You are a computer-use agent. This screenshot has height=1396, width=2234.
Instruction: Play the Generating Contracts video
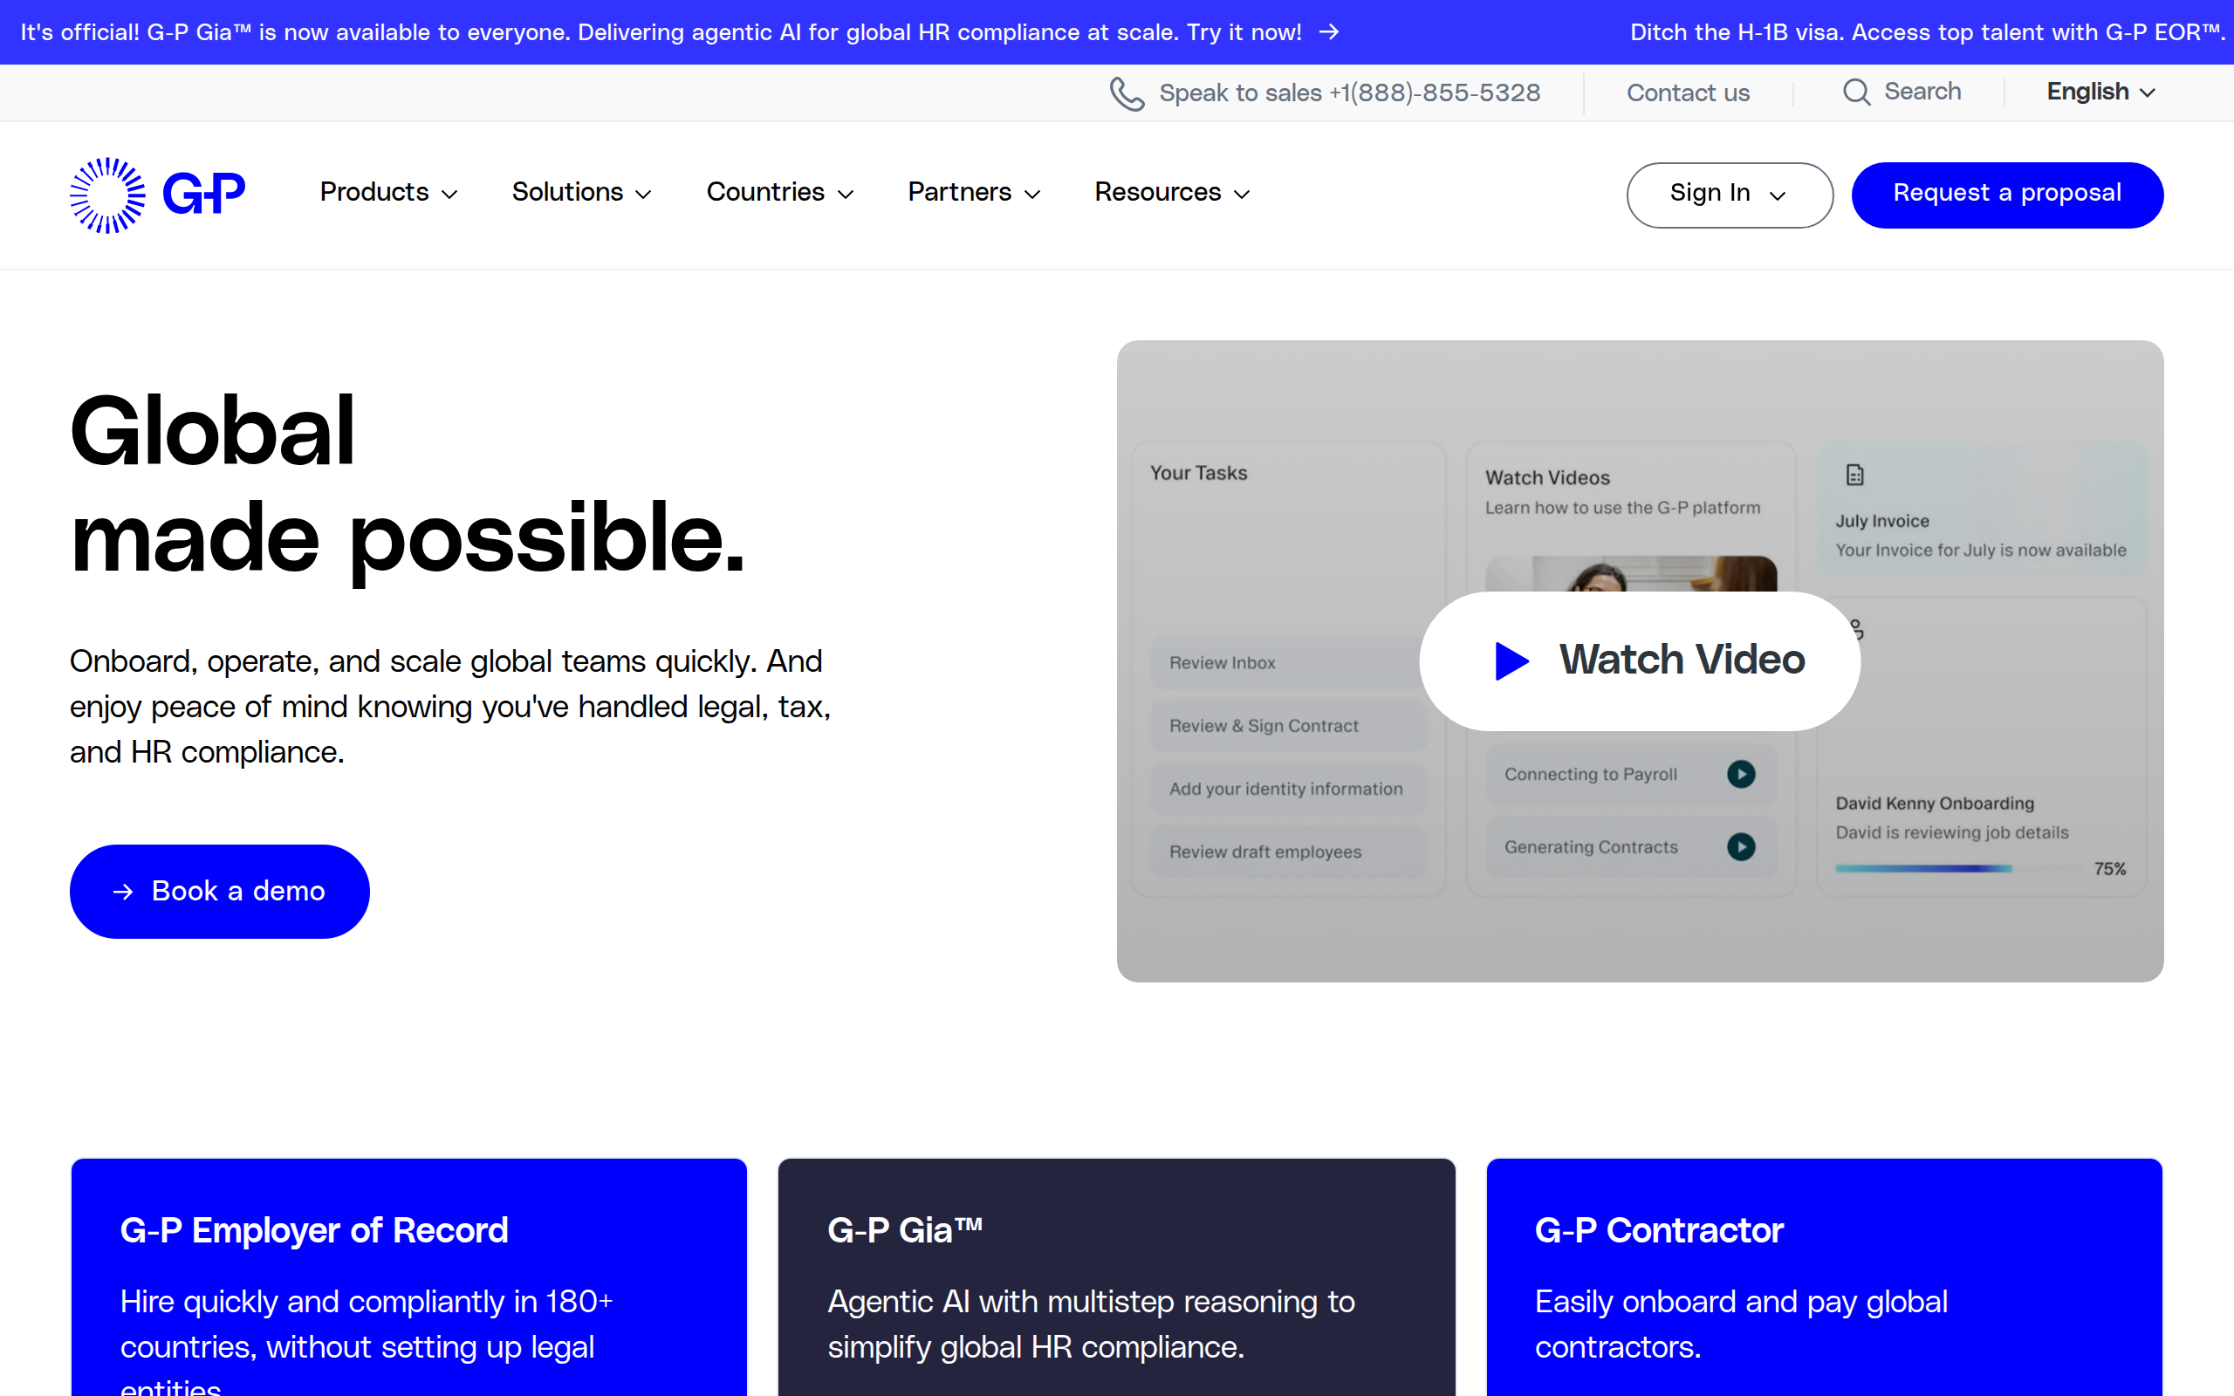point(1741,845)
